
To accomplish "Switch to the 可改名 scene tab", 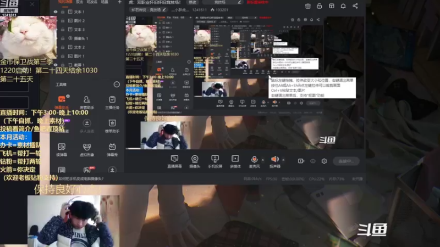I will click(92, 2).
